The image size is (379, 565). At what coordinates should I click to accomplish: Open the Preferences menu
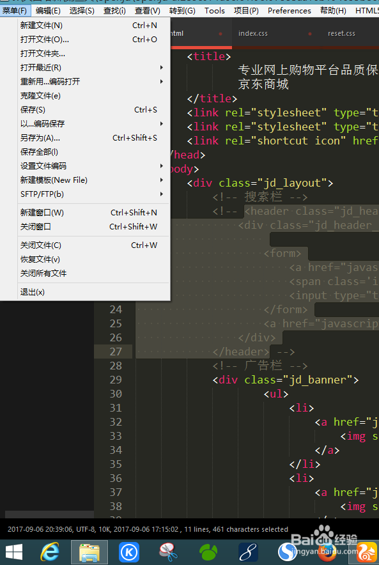coord(290,10)
